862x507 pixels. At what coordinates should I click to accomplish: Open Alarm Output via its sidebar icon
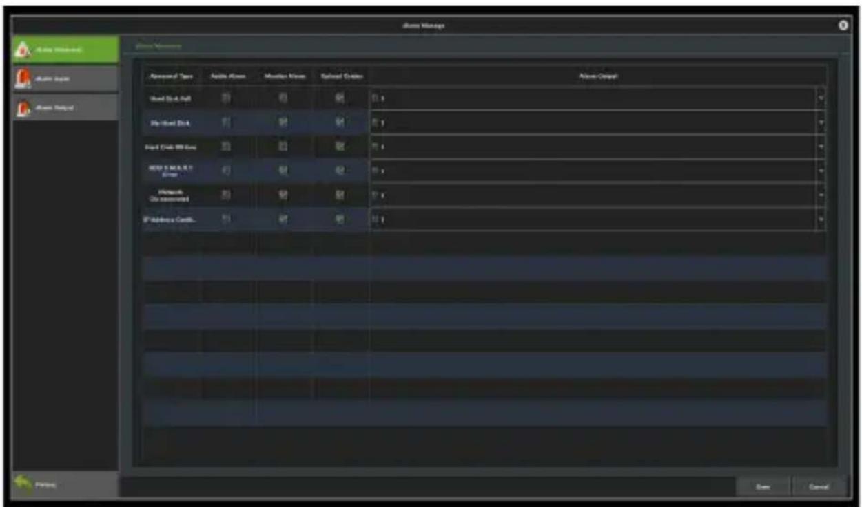[22, 108]
